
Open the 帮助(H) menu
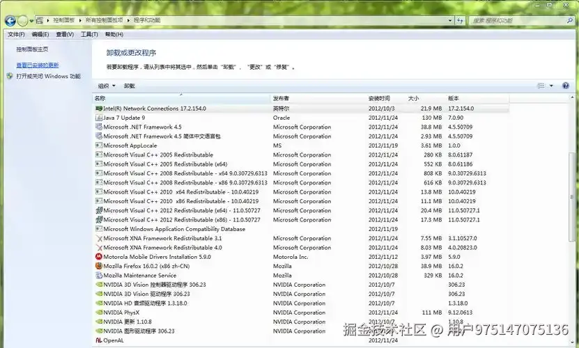click(114, 34)
